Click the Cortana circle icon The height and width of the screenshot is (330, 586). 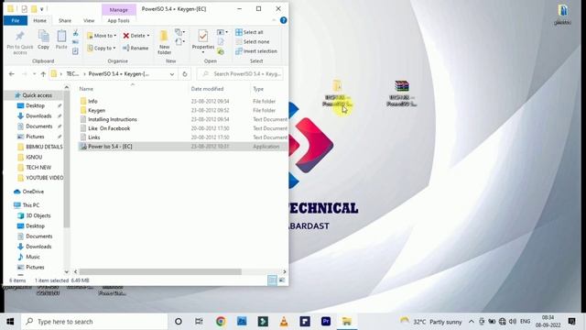coord(179,322)
